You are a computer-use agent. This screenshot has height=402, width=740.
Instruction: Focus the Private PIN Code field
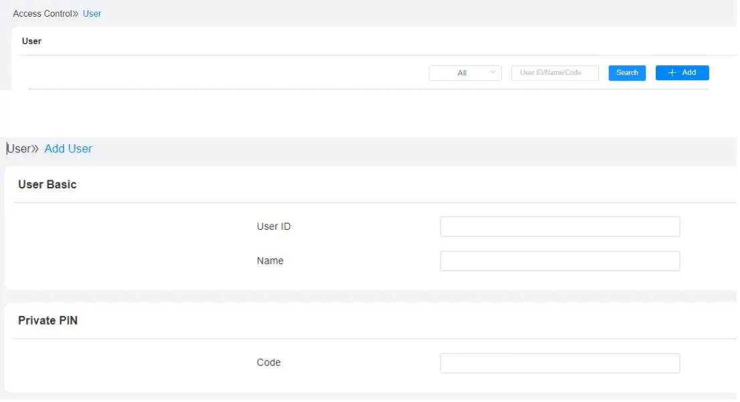tap(560, 363)
